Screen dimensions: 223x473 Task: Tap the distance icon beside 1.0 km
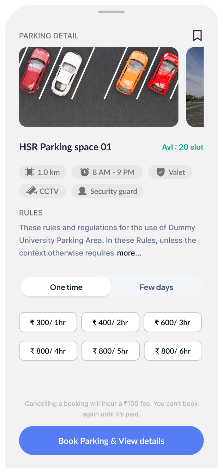click(x=30, y=172)
